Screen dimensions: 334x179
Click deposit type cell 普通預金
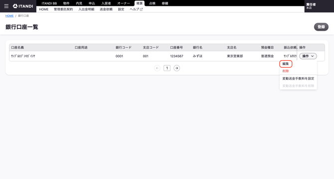click(267, 56)
